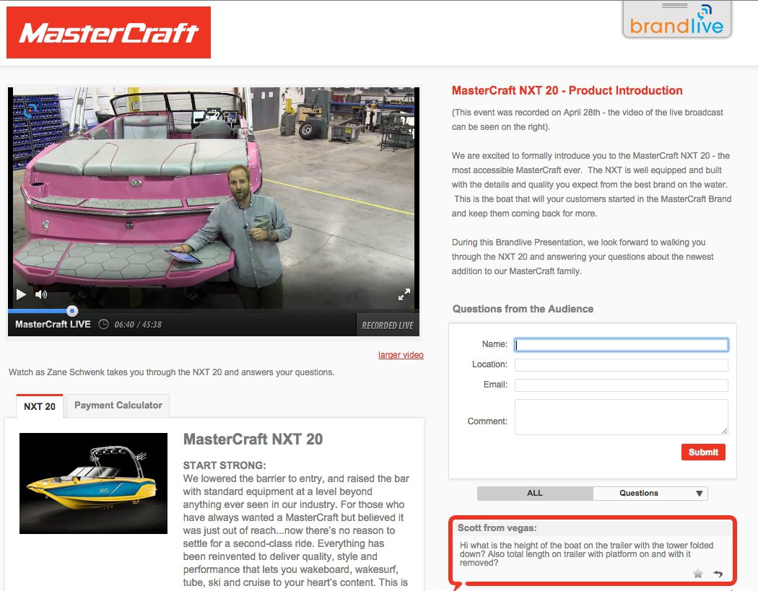Click the RECORDED LIVE label

388,325
